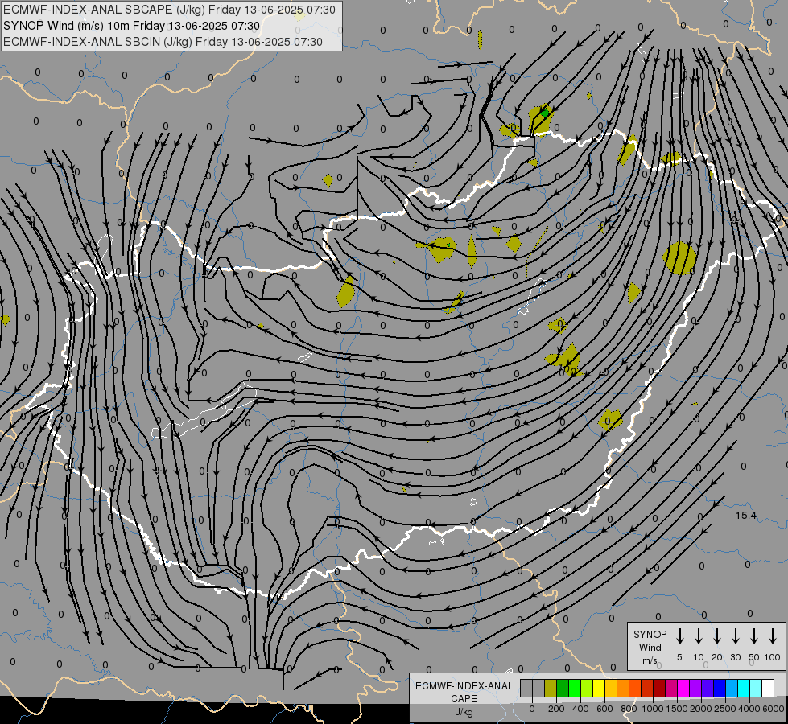Select the yellow-green CAPE legend swatch
The image size is (788, 724).
tap(587, 689)
